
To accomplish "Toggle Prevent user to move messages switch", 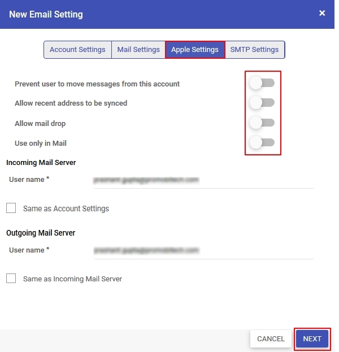I will (262, 83).
